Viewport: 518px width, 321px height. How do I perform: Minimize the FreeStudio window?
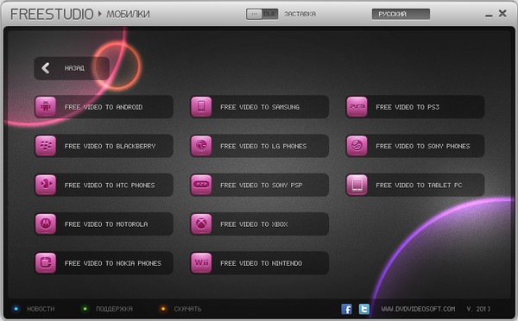[x=489, y=15]
